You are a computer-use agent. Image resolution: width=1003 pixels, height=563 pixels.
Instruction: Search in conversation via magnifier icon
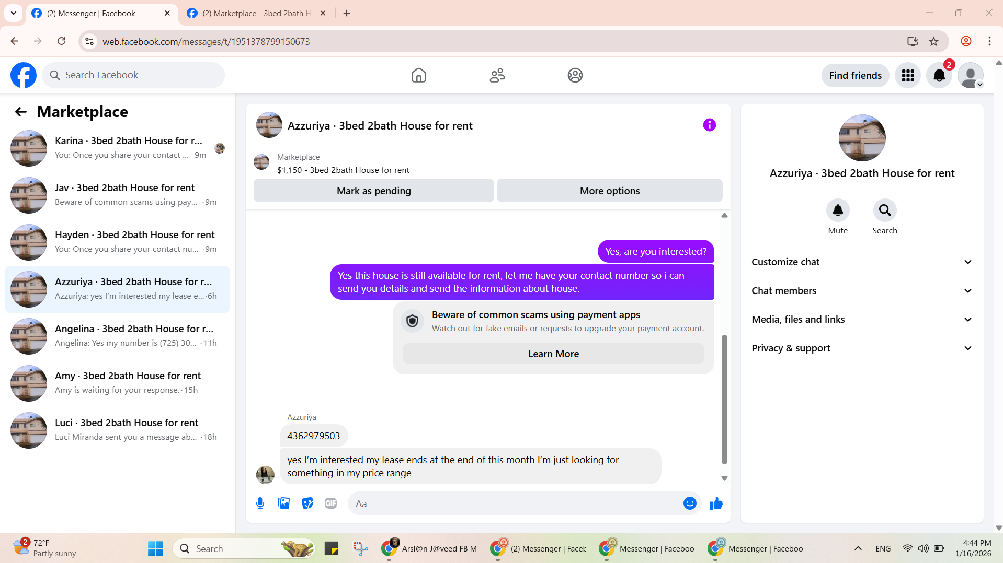tap(885, 210)
